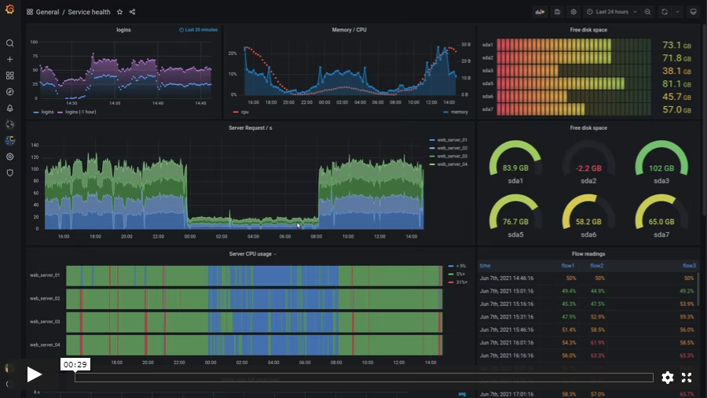Viewport: 707px width, 398px height.
Task: Save dashboard using the floppy disk icon
Action: (x=557, y=12)
